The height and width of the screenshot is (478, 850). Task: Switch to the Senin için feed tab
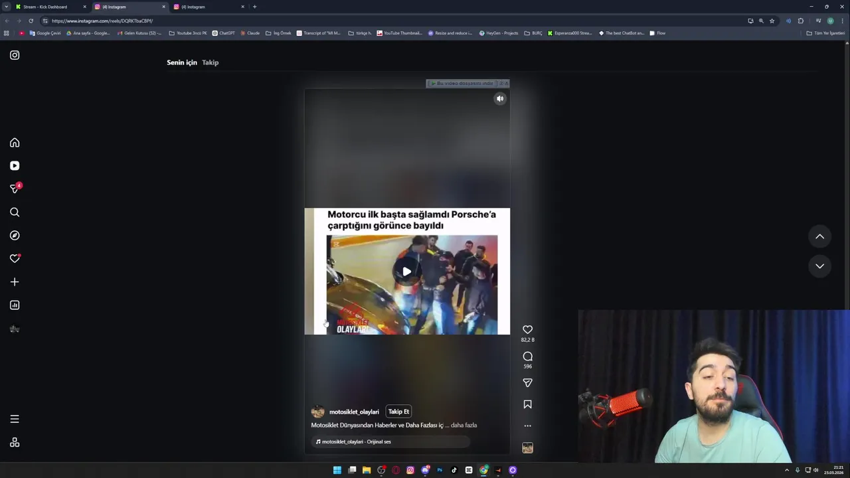coord(182,62)
